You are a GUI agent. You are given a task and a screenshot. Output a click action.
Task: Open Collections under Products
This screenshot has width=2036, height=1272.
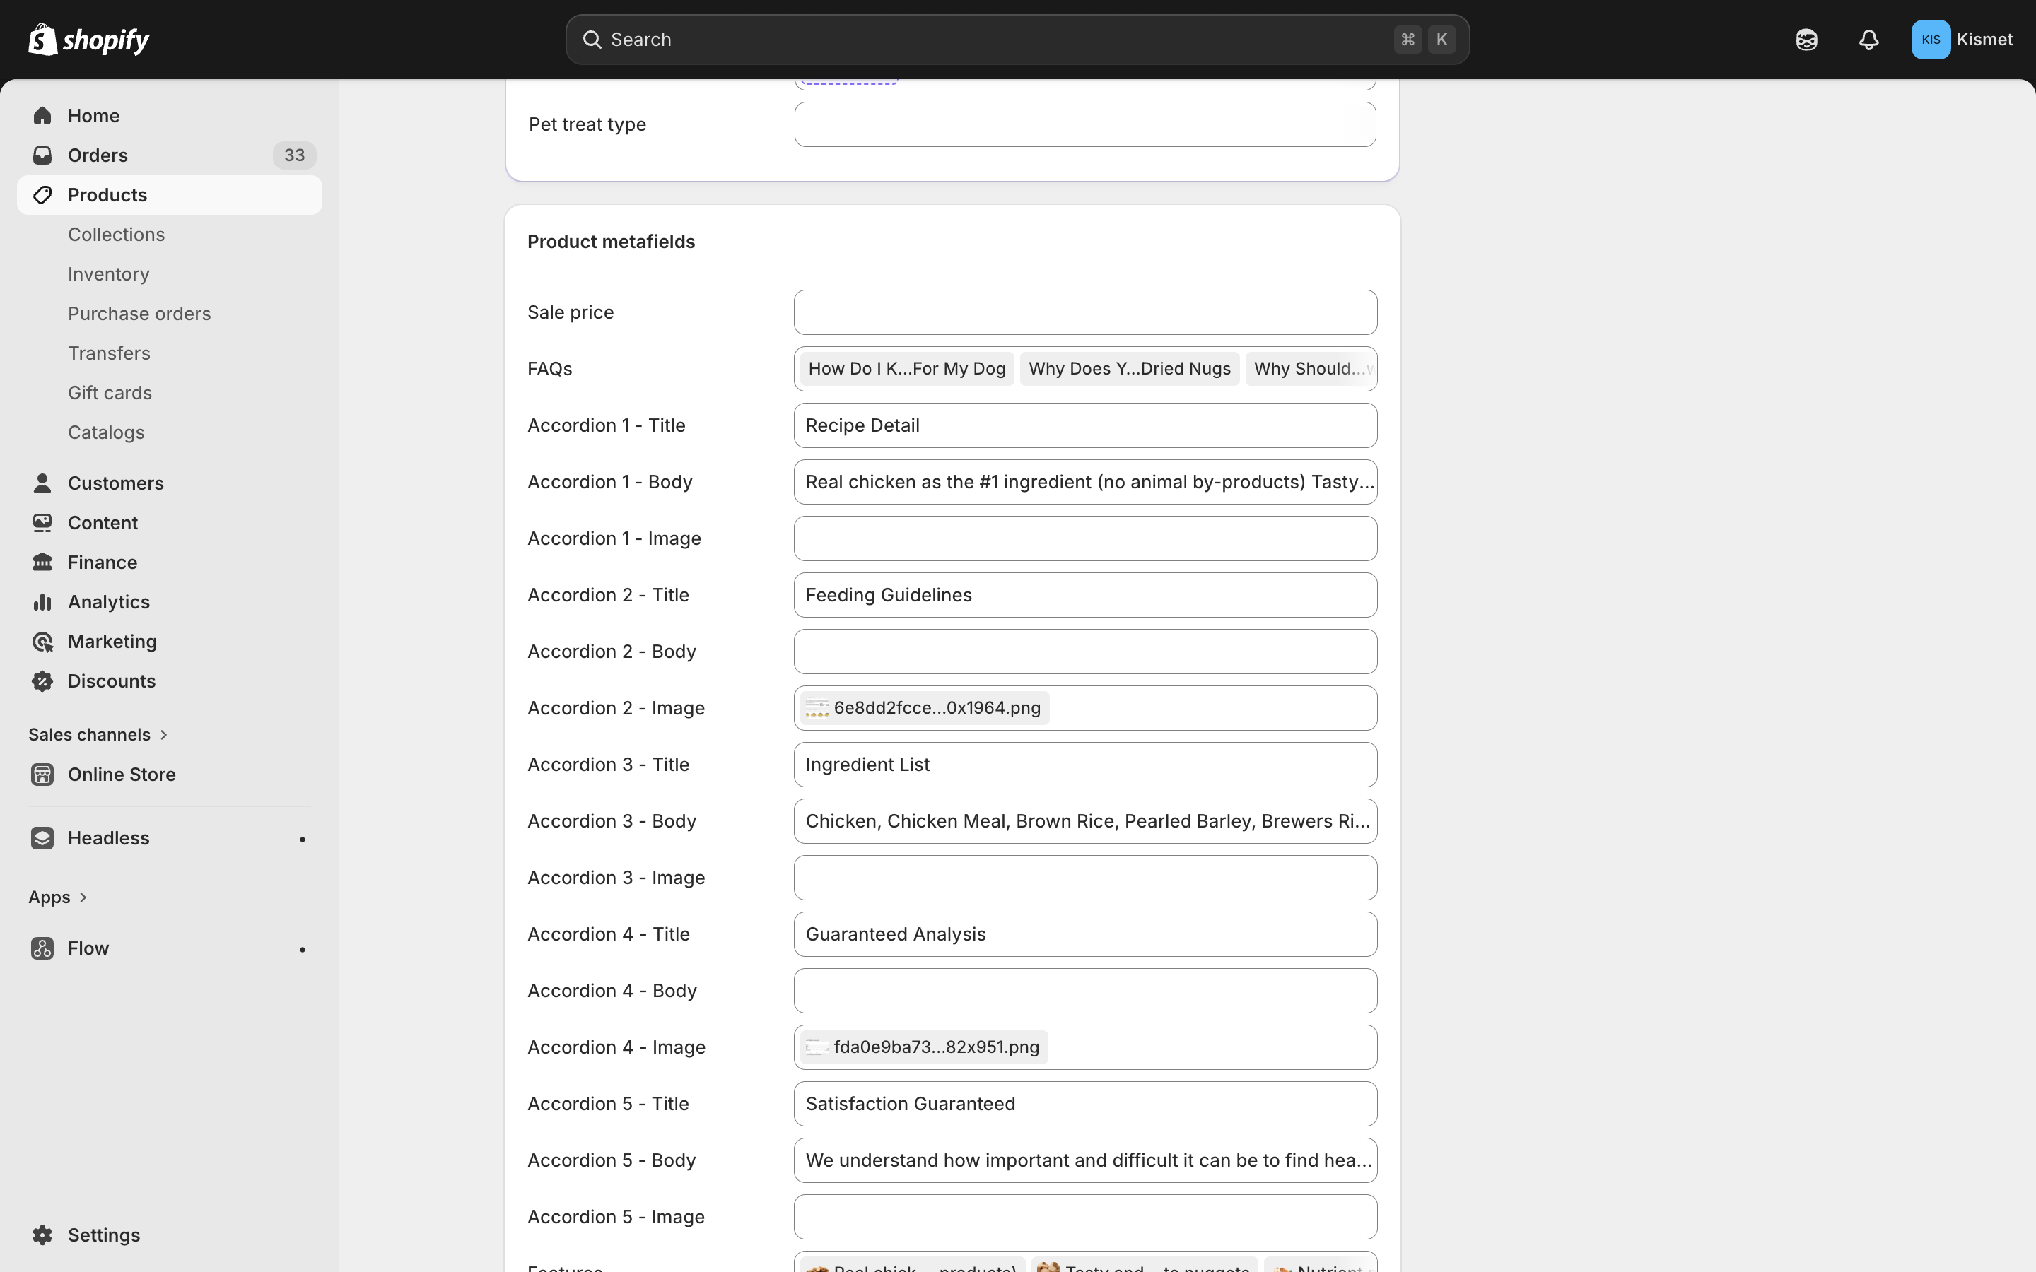pos(116,234)
